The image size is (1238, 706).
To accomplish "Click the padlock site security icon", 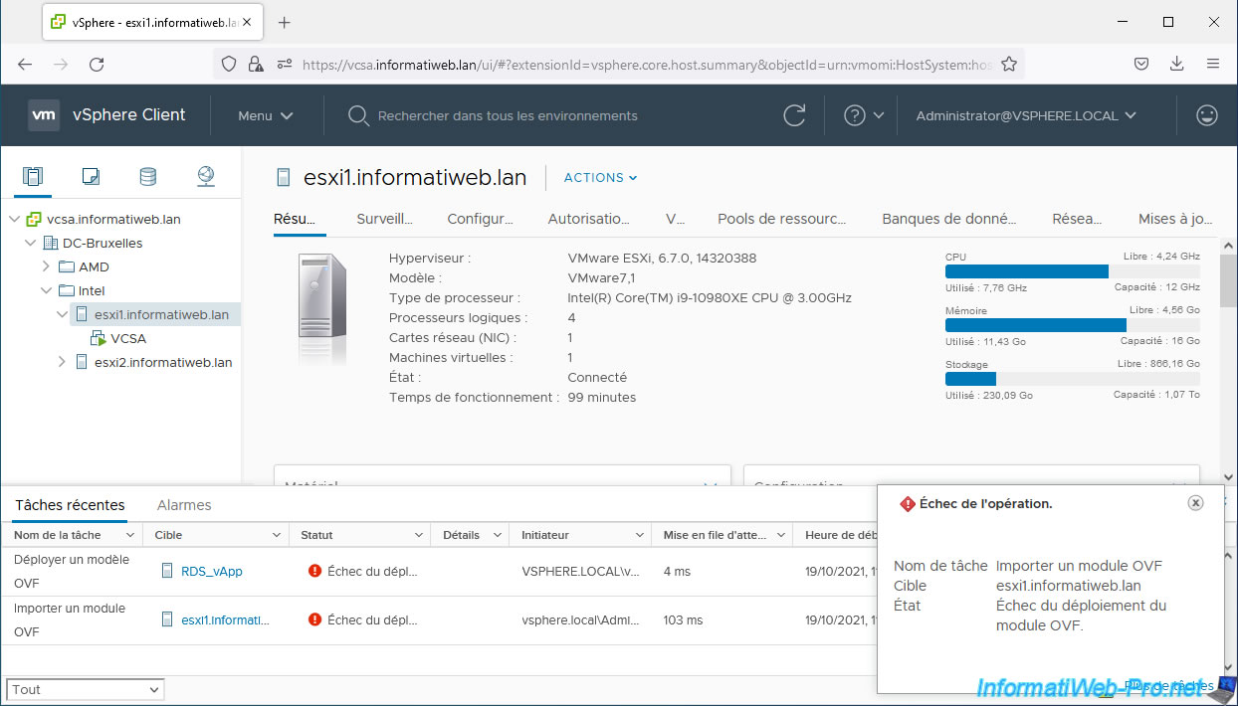I will point(256,64).
